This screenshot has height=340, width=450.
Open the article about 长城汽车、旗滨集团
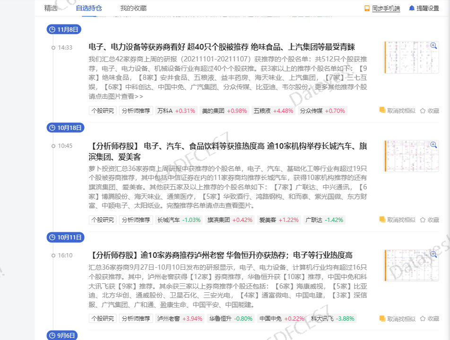[x=228, y=152]
